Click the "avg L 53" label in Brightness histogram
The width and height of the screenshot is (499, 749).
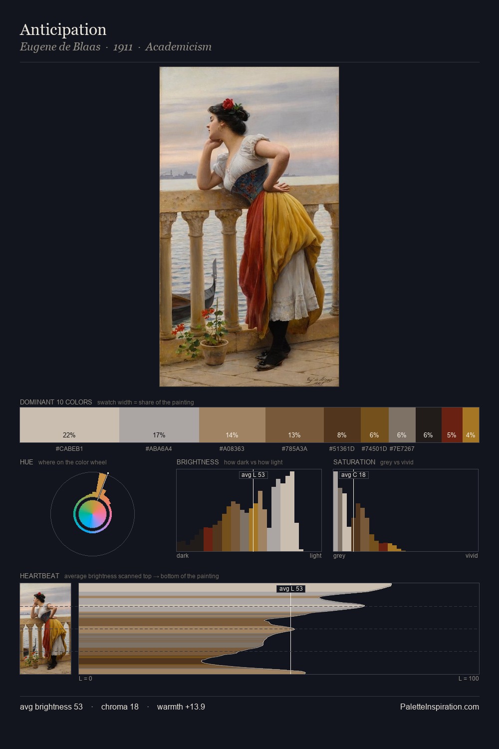[253, 475]
